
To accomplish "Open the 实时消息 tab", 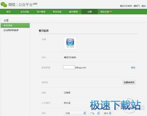I will (x=25, y=12).
